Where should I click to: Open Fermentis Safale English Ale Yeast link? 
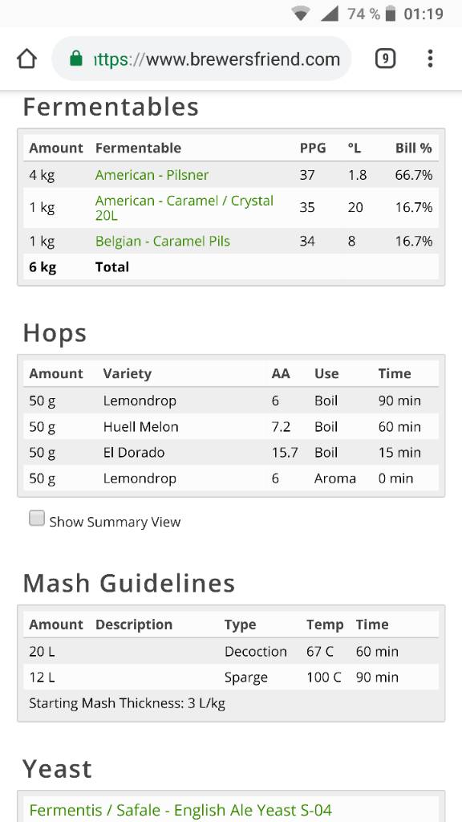click(180, 810)
